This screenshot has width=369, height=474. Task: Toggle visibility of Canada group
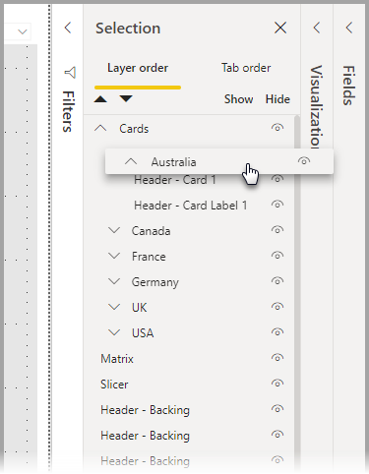pyautogui.click(x=277, y=230)
